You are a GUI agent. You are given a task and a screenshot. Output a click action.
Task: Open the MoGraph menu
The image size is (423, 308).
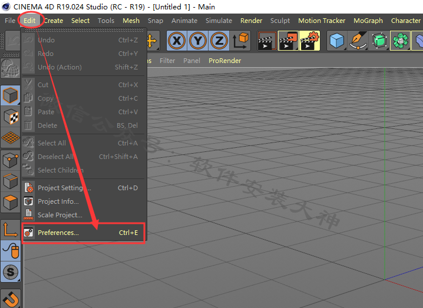pyautogui.click(x=368, y=21)
